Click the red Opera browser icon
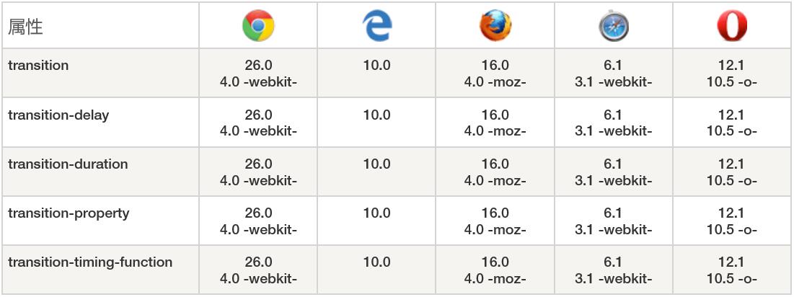 (x=732, y=26)
